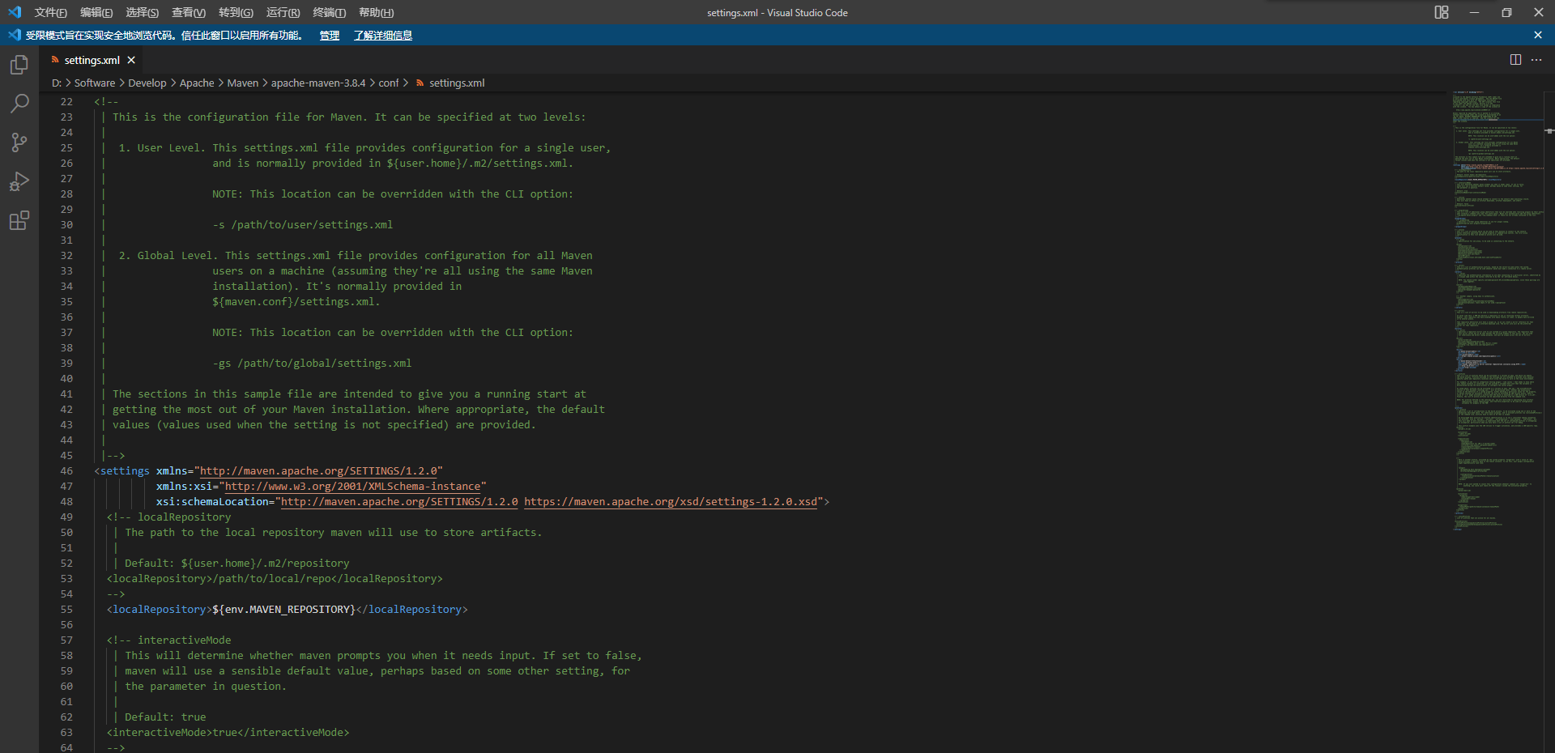Click the opening localRepository tag on line 55
The height and width of the screenshot is (753, 1555).
pyautogui.click(x=160, y=610)
